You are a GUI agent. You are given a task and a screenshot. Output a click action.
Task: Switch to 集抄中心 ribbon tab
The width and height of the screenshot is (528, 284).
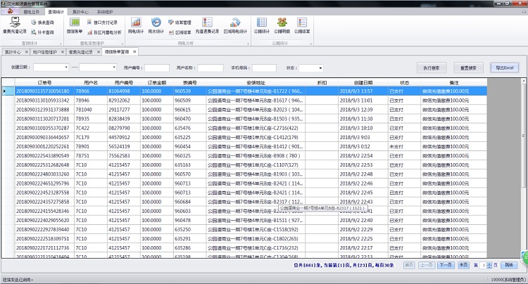80,12
